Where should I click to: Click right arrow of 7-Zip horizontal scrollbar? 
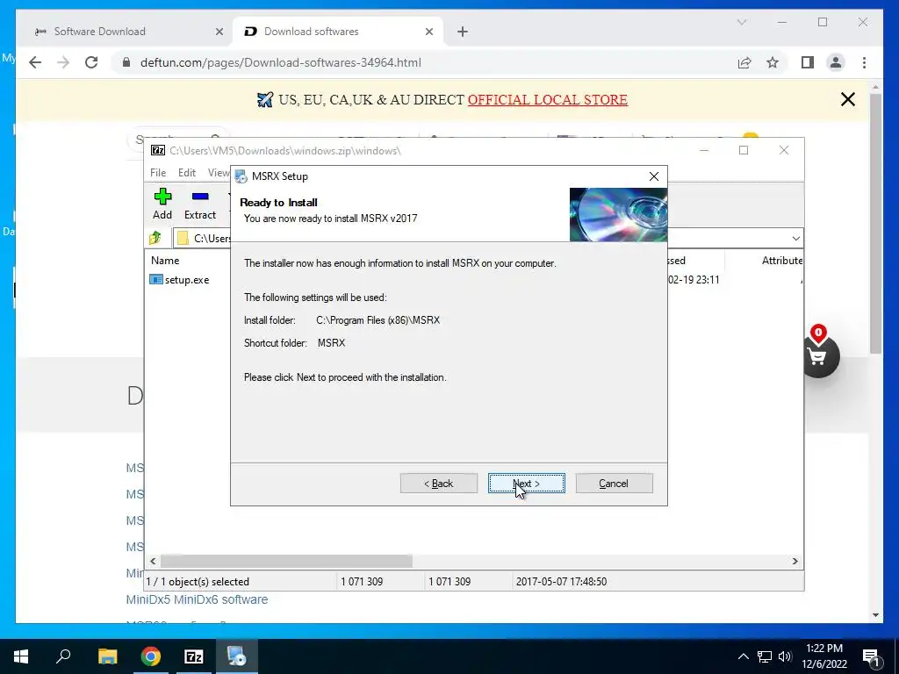pyautogui.click(x=795, y=561)
